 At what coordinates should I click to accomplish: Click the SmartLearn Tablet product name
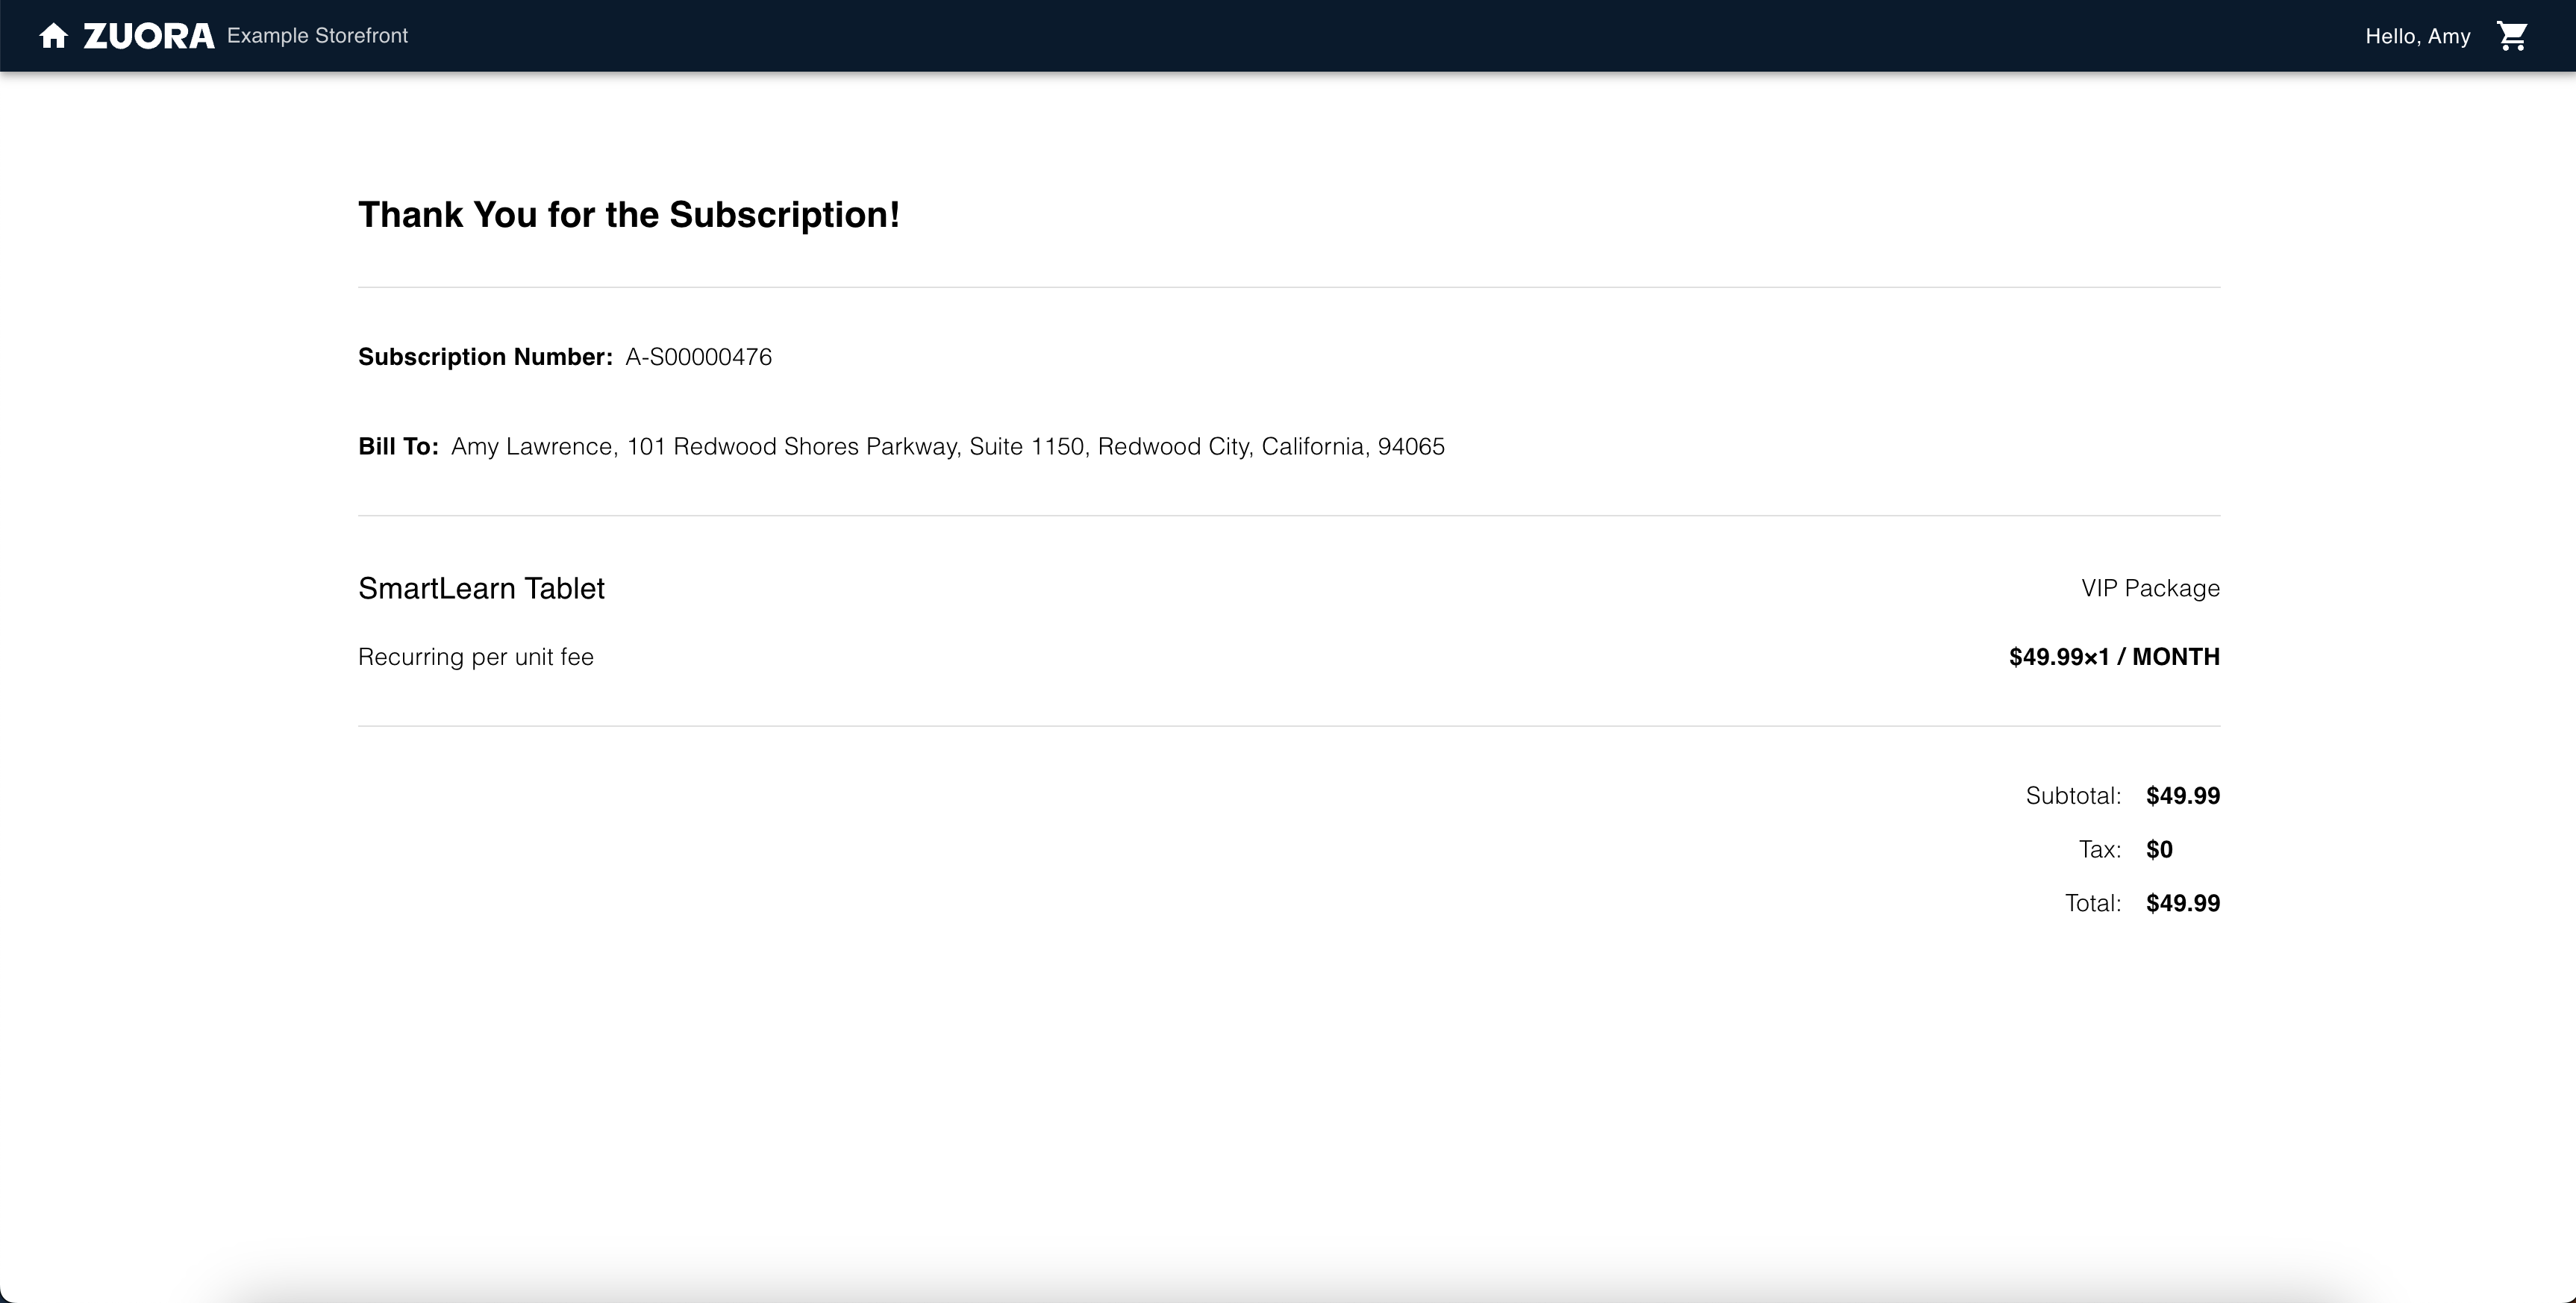click(x=481, y=588)
